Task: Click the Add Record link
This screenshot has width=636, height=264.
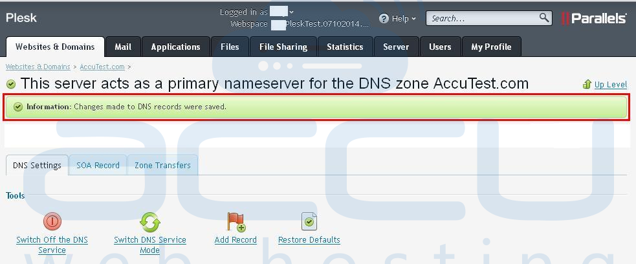Action: point(236,239)
